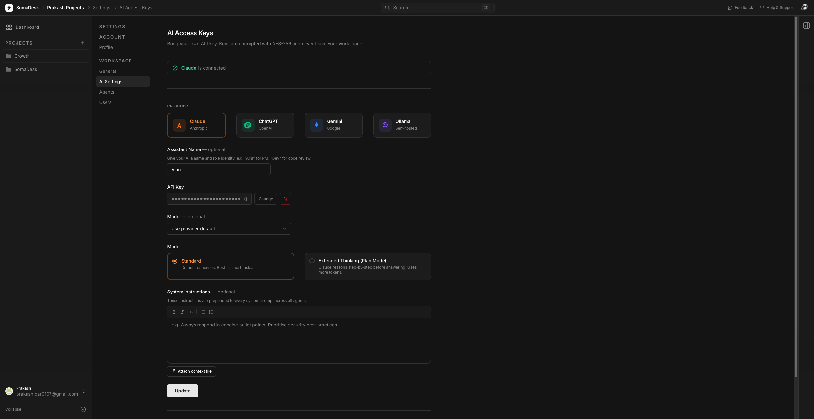Click the Growth folder icon

click(8, 56)
